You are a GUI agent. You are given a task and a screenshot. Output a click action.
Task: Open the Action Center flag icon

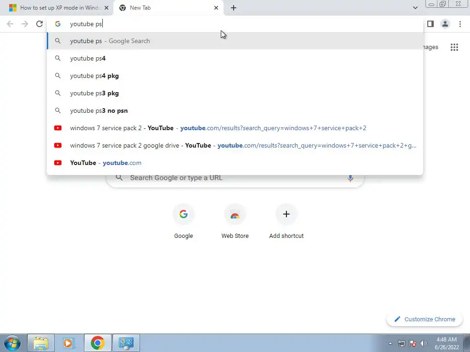coord(413,343)
